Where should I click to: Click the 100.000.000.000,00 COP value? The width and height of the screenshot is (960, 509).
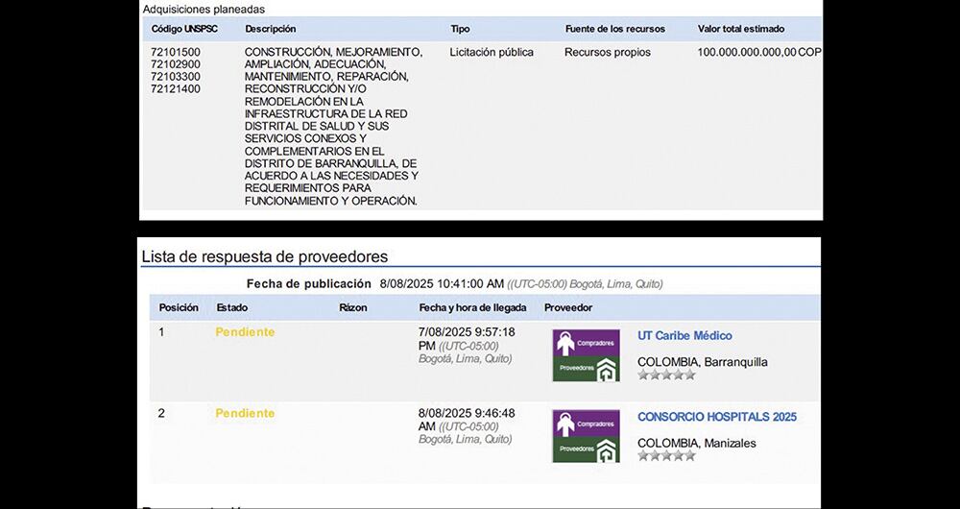pyautogui.click(x=759, y=52)
